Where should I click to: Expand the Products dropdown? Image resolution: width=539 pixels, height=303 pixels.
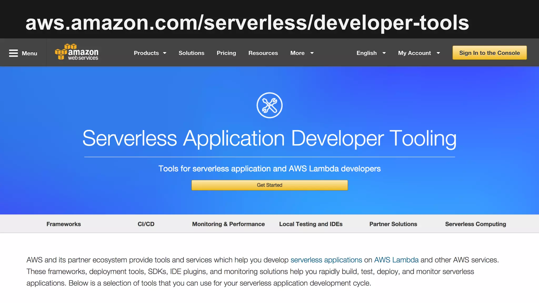(x=150, y=53)
